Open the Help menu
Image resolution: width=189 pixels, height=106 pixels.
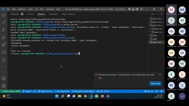coord(58,9)
